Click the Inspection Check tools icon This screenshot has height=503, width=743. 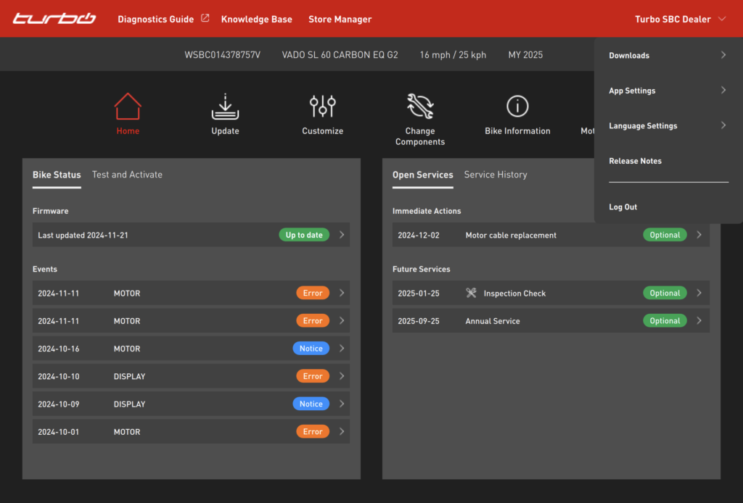point(471,294)
